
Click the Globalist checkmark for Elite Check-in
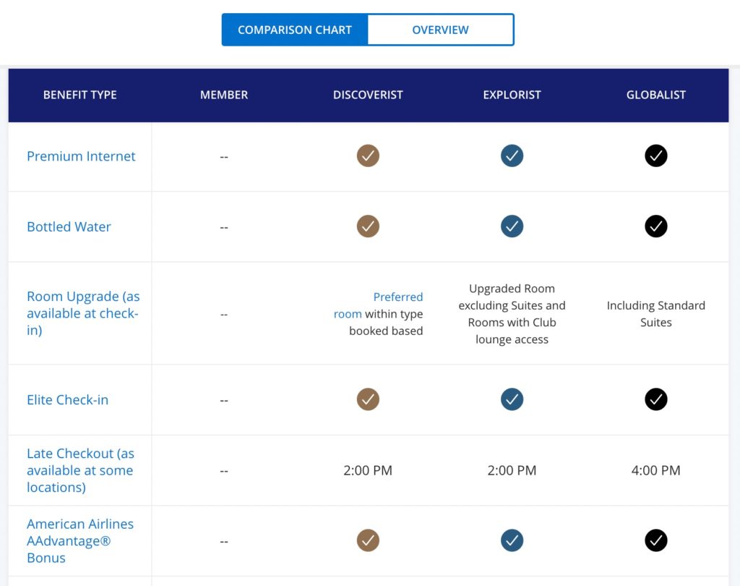[x=655, y=399]
